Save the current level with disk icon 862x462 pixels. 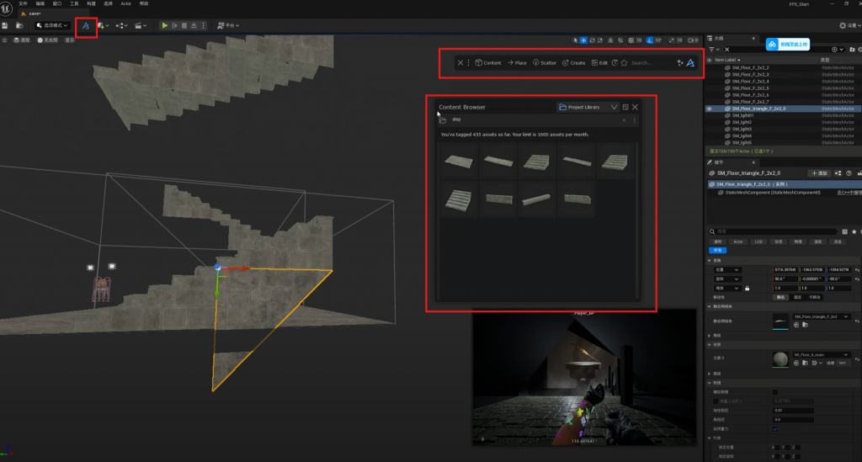point(5,26)
